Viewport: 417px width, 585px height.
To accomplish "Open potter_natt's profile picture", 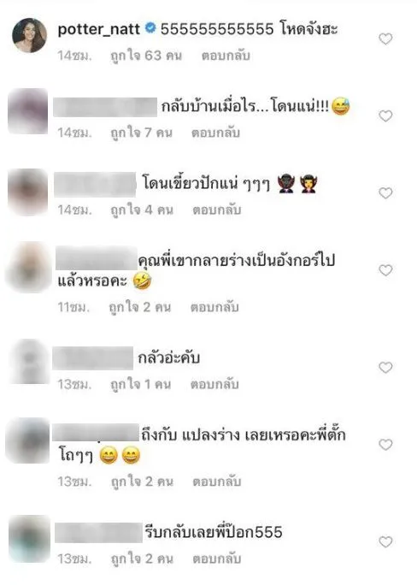I will (x=29, y=35).
